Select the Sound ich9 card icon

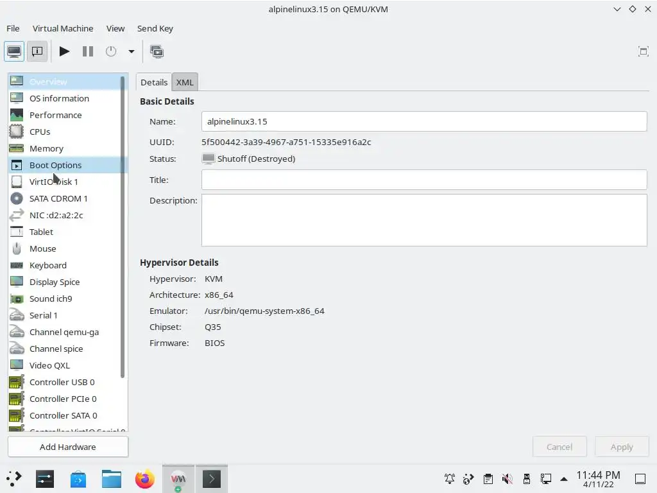pos(17,299)
